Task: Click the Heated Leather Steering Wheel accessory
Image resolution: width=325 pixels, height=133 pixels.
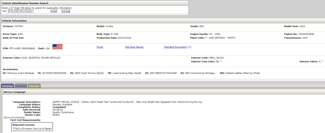Action: tap(240, 73)
